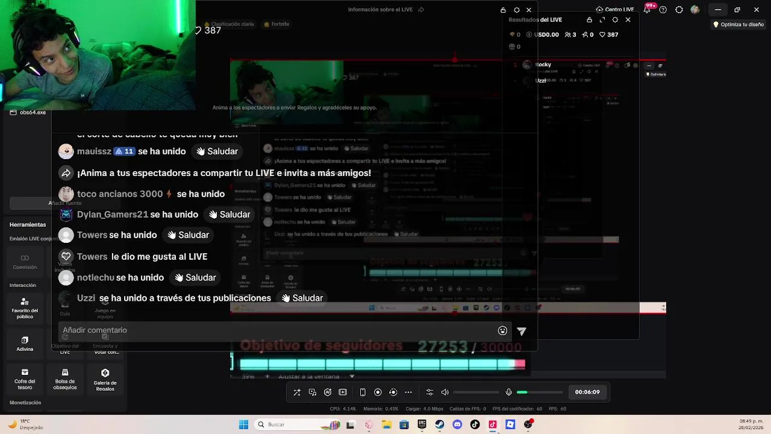Screen dimensions: 771x434
Task: Open the AI assistant icon in toolbar
Action: pyautogui.click(x=328, y=392)
